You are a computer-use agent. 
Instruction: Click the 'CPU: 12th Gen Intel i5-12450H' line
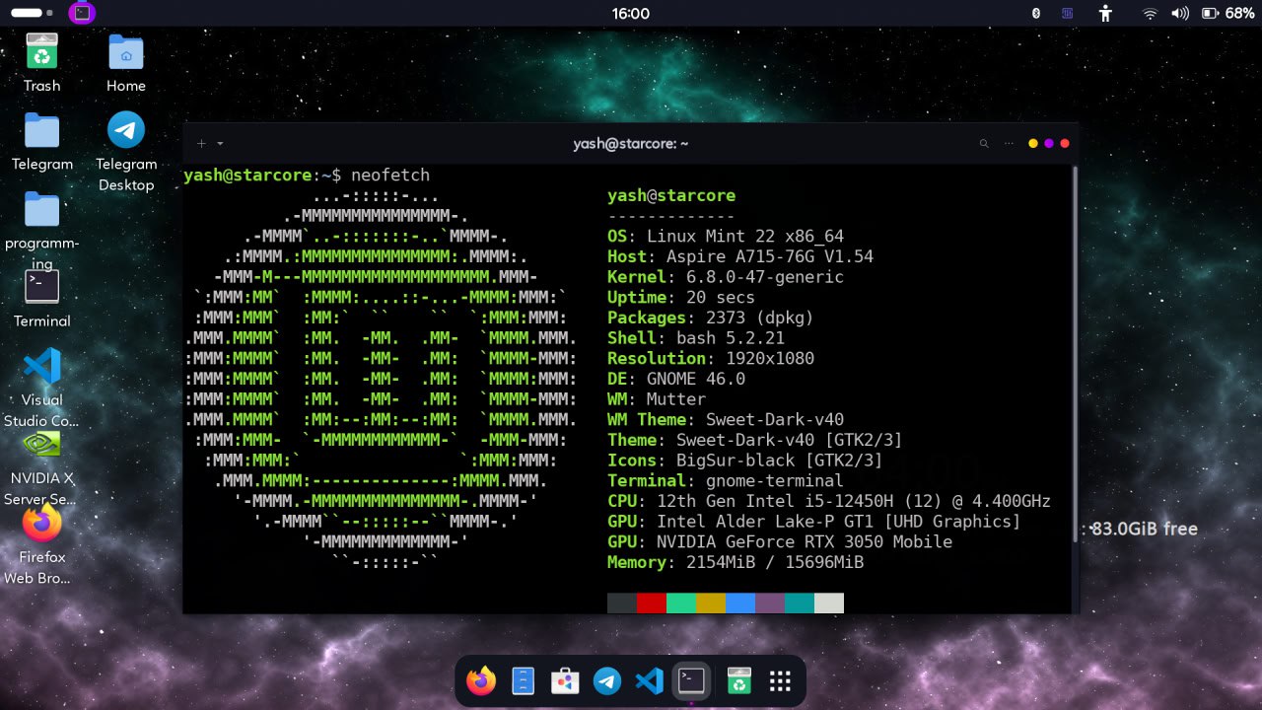[829, 501]
